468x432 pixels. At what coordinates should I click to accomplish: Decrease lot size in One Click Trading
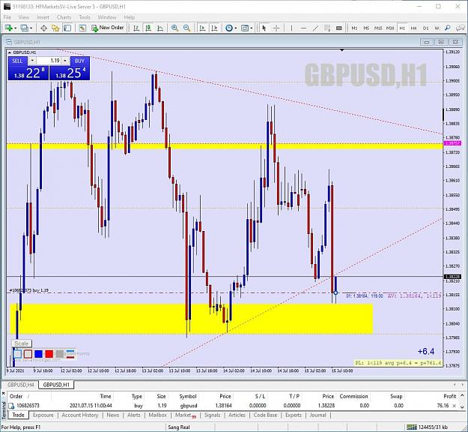click(x=32, y=61)
